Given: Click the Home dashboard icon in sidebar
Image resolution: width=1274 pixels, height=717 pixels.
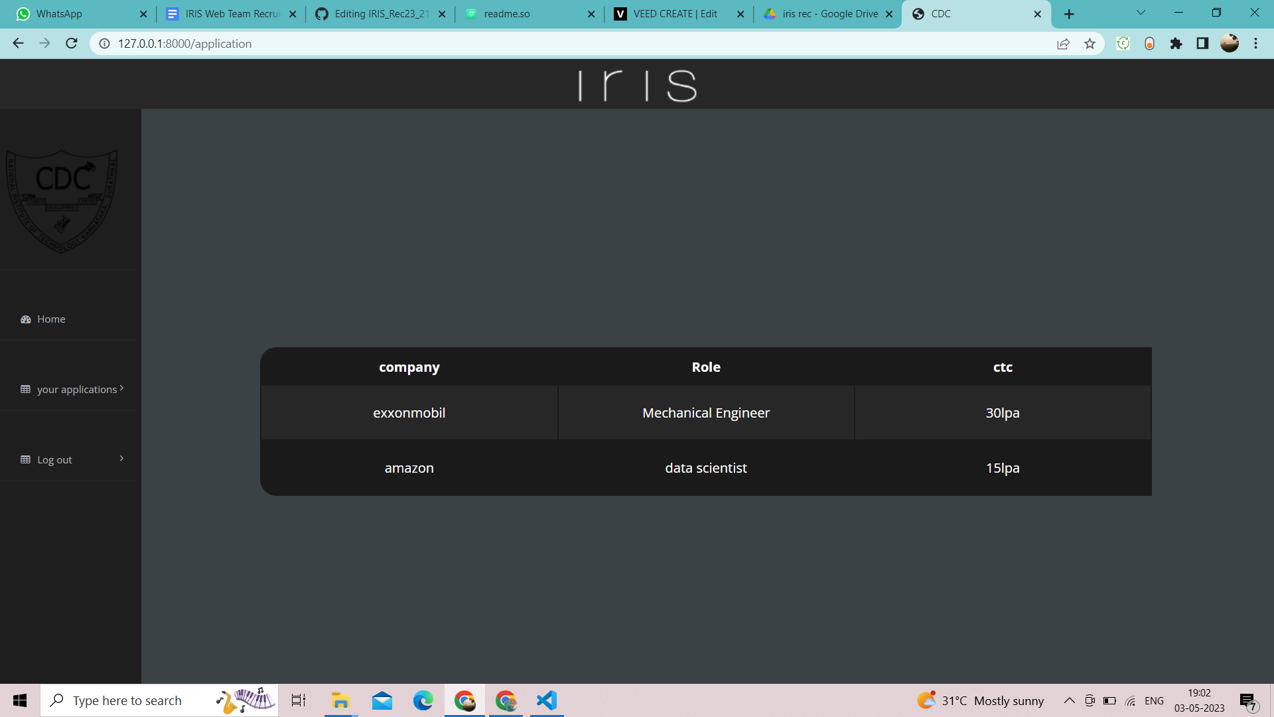Looking at the screenshot, I should coord(26,319).
